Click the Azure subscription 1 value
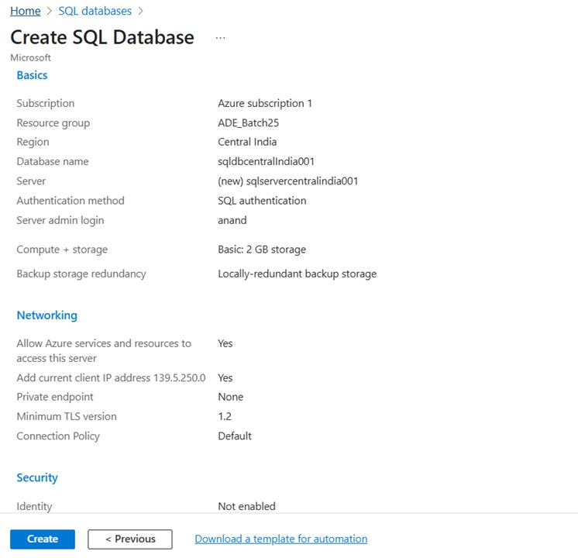Screen dimensions: 578x558 pos(265,103)
